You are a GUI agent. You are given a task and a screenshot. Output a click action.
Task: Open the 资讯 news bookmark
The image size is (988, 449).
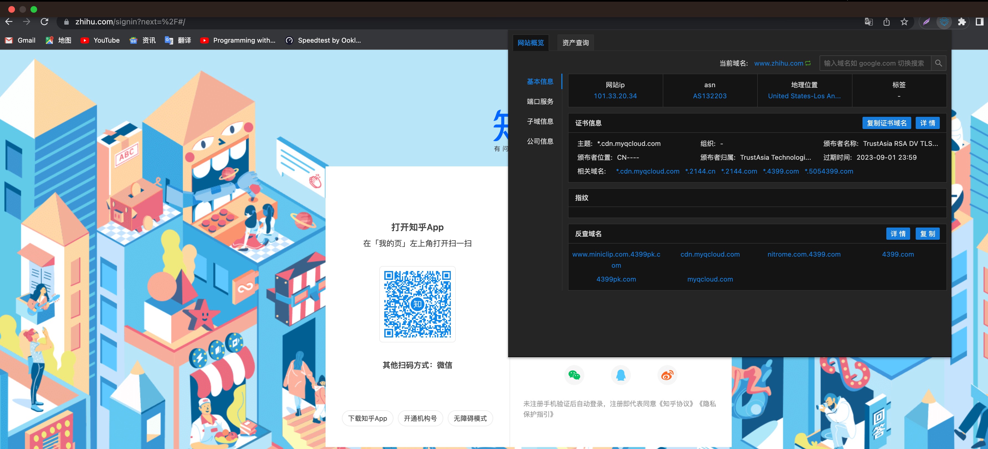coord(143,40)
